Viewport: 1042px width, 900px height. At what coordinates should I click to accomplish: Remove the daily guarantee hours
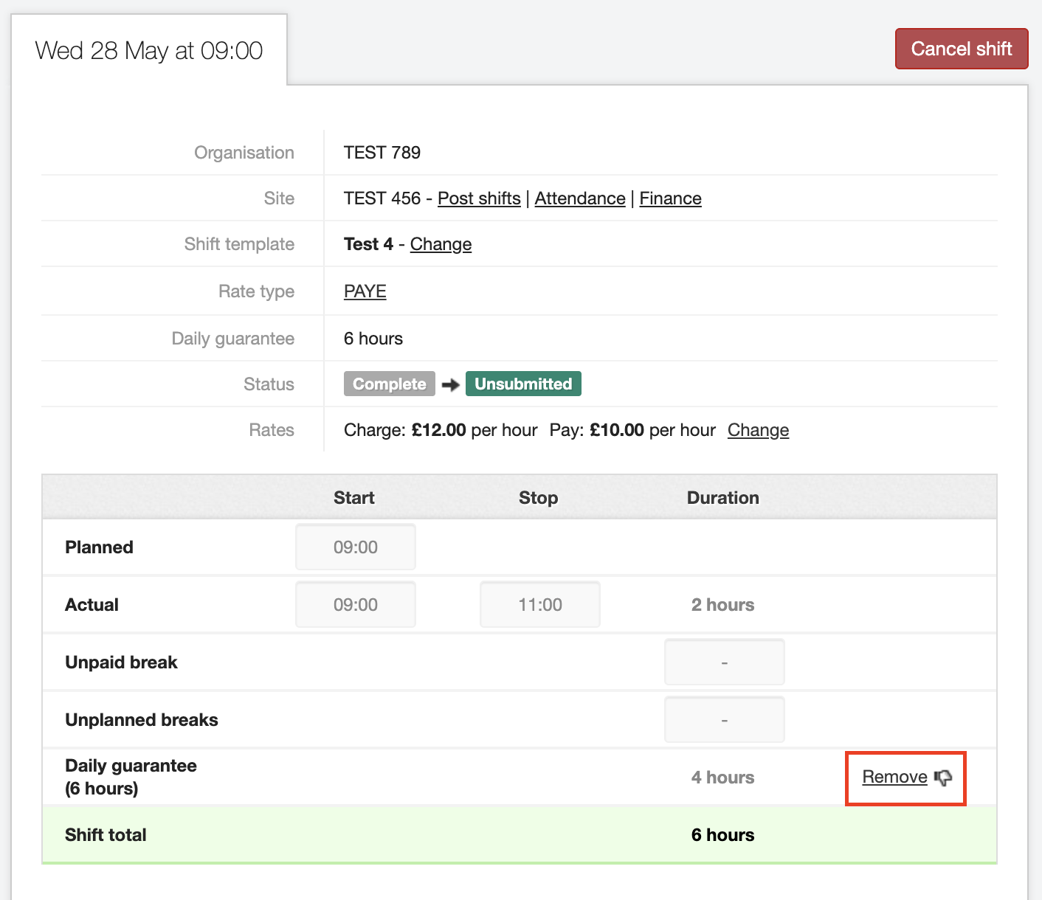tap(894, 777)
